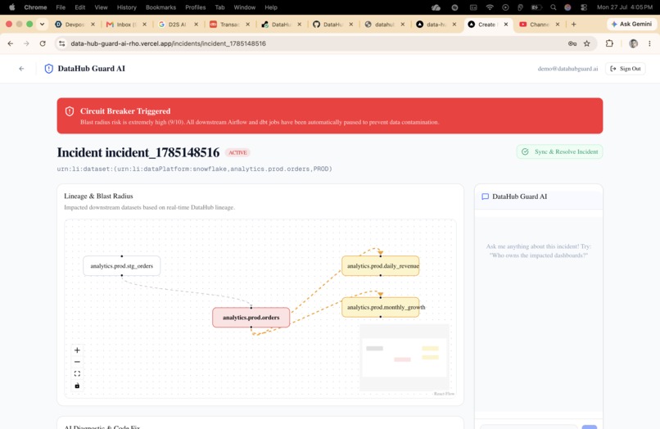Image resolution: width=660 pixels, height=429 pixels.
Task: Open the Window menu
Action: [245, 7]
